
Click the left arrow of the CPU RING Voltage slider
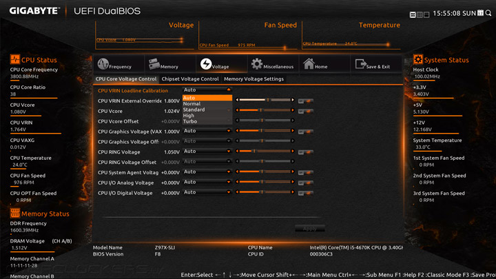(x=237, y=151)
